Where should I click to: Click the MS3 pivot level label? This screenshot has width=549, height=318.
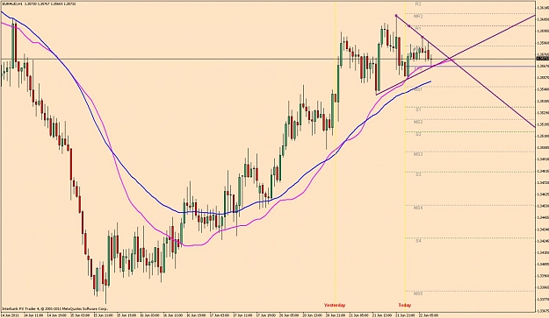pyautogui.click(x=418, y=154)
